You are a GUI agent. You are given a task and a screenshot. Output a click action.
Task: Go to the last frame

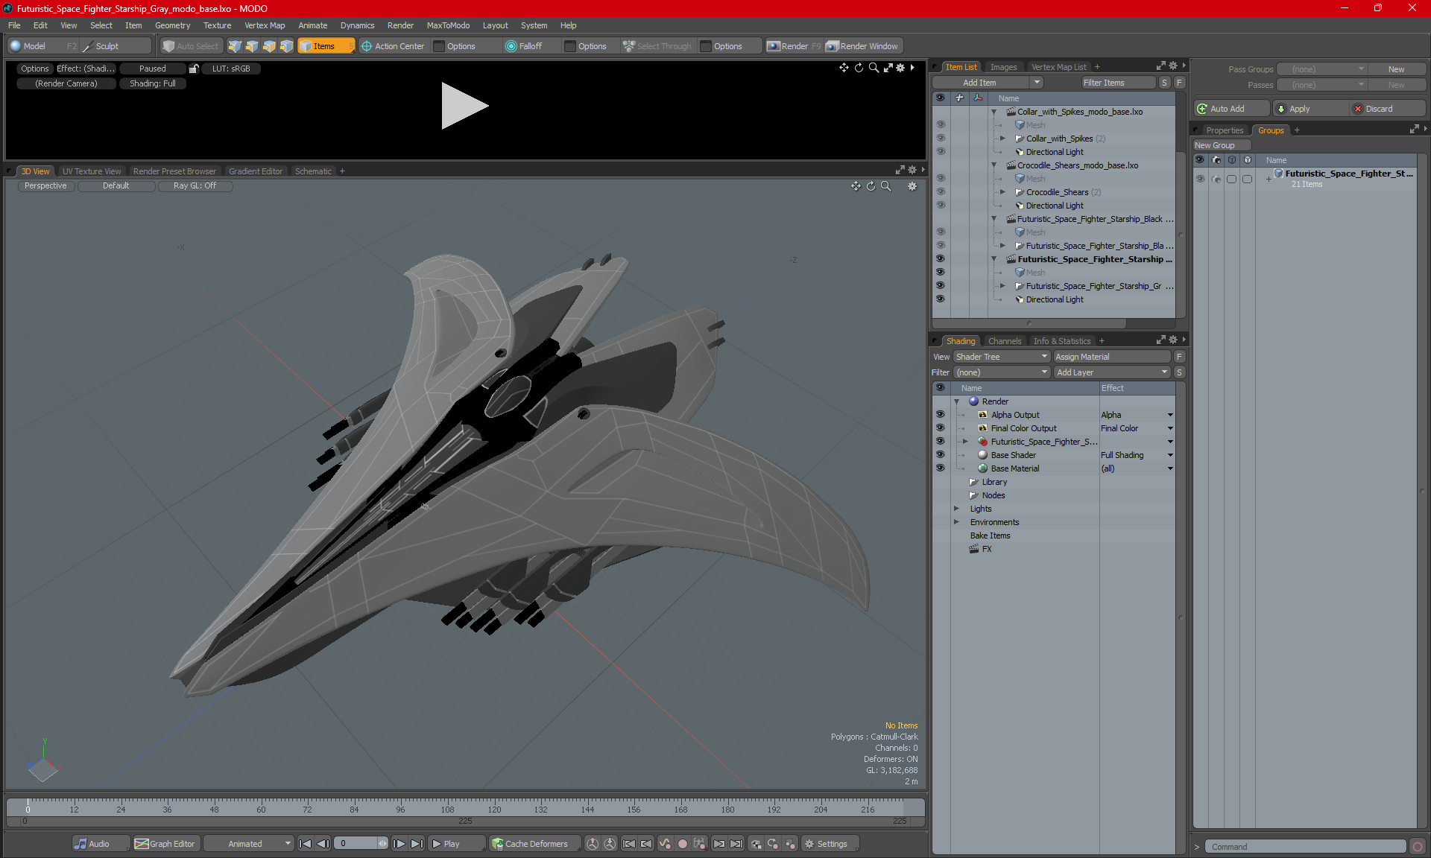pos(417,844)
